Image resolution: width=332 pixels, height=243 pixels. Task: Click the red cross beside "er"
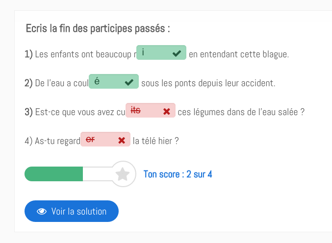tap(122, 140)
